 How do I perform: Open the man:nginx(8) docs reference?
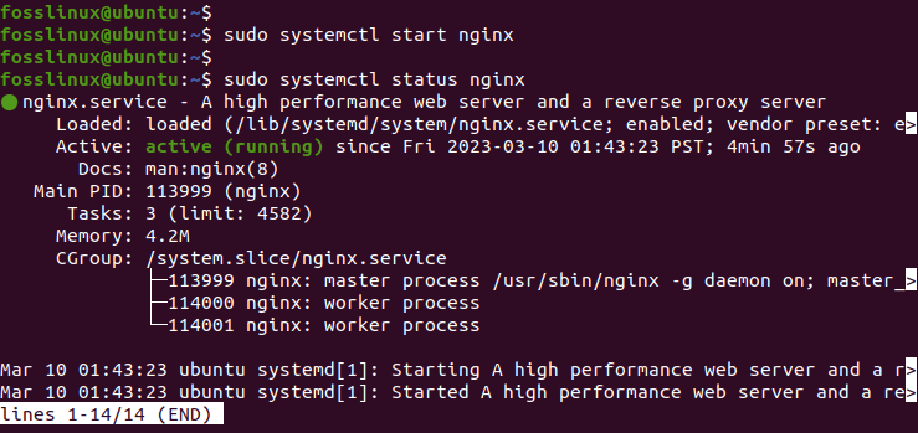pyautogui.click(x=212, y=169)
